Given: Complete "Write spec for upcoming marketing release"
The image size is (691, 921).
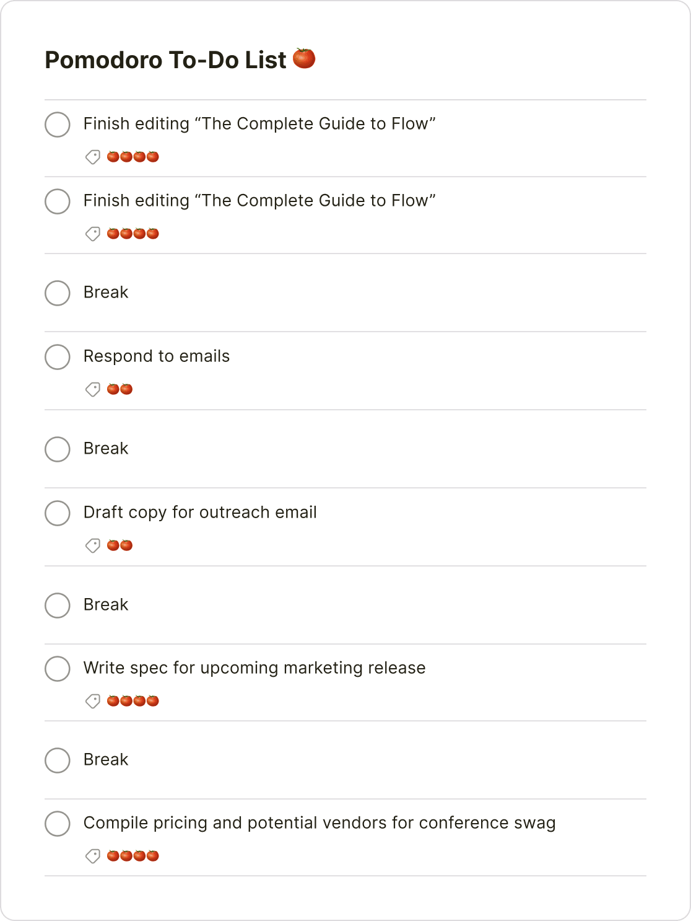Looking at the screenshot, I should pyautogui.click(x=58, y=669).
